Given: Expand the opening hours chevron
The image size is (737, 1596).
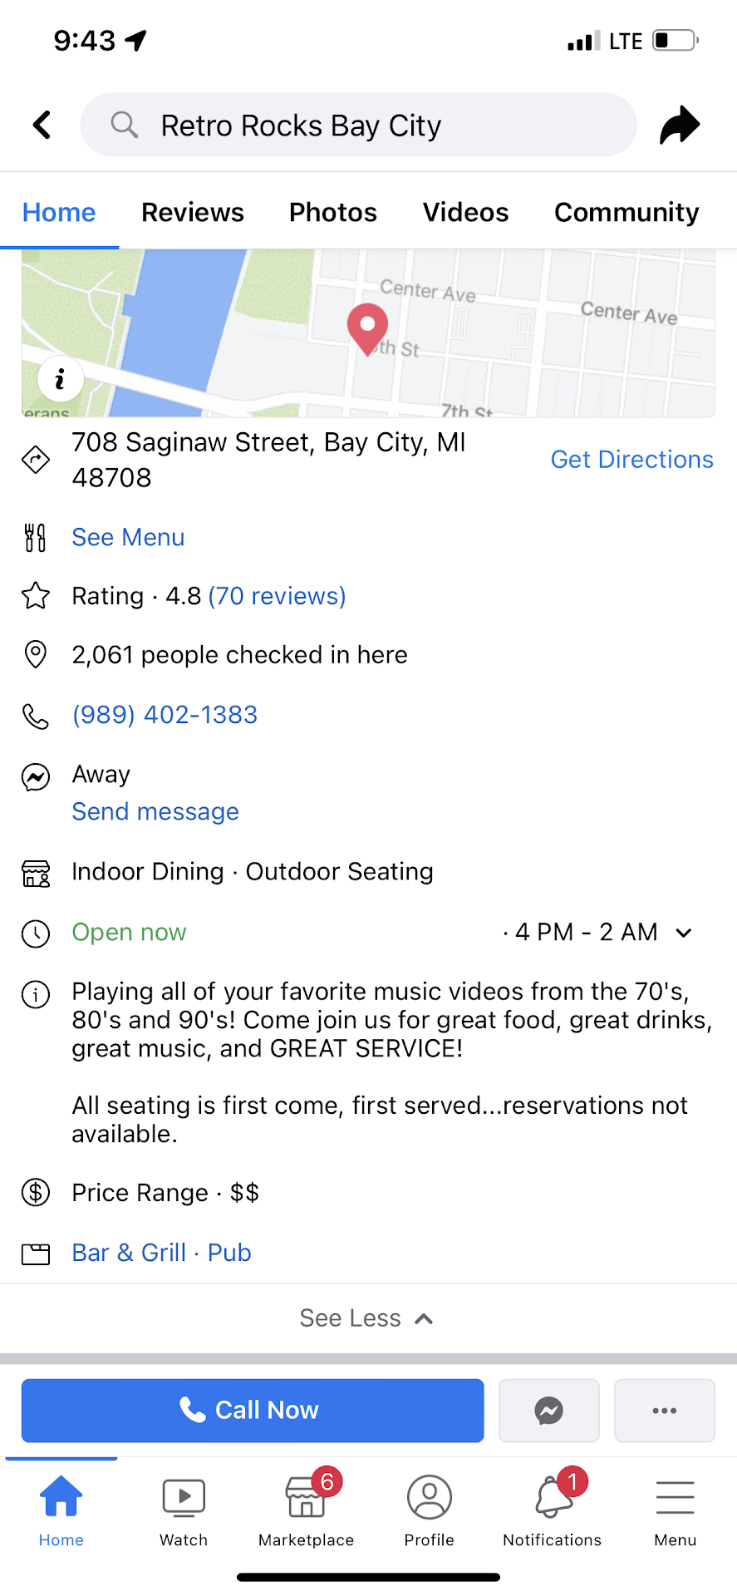Looking at the screenshot, I should [684, 933].
